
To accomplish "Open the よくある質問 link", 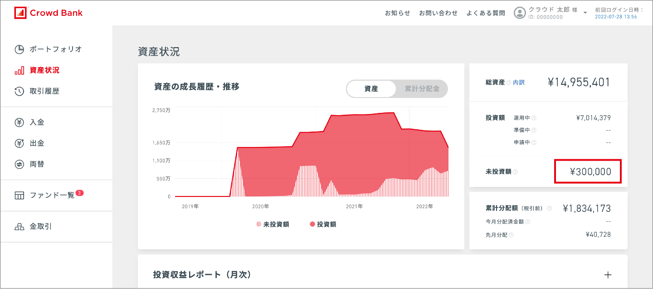I will click(x=485, y=13).
